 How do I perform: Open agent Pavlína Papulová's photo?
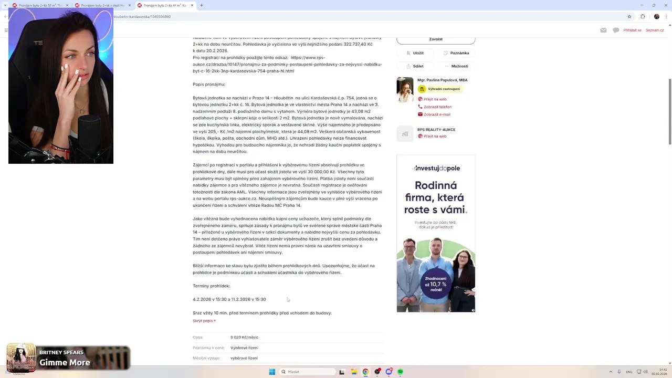click(x=405, y=90)
